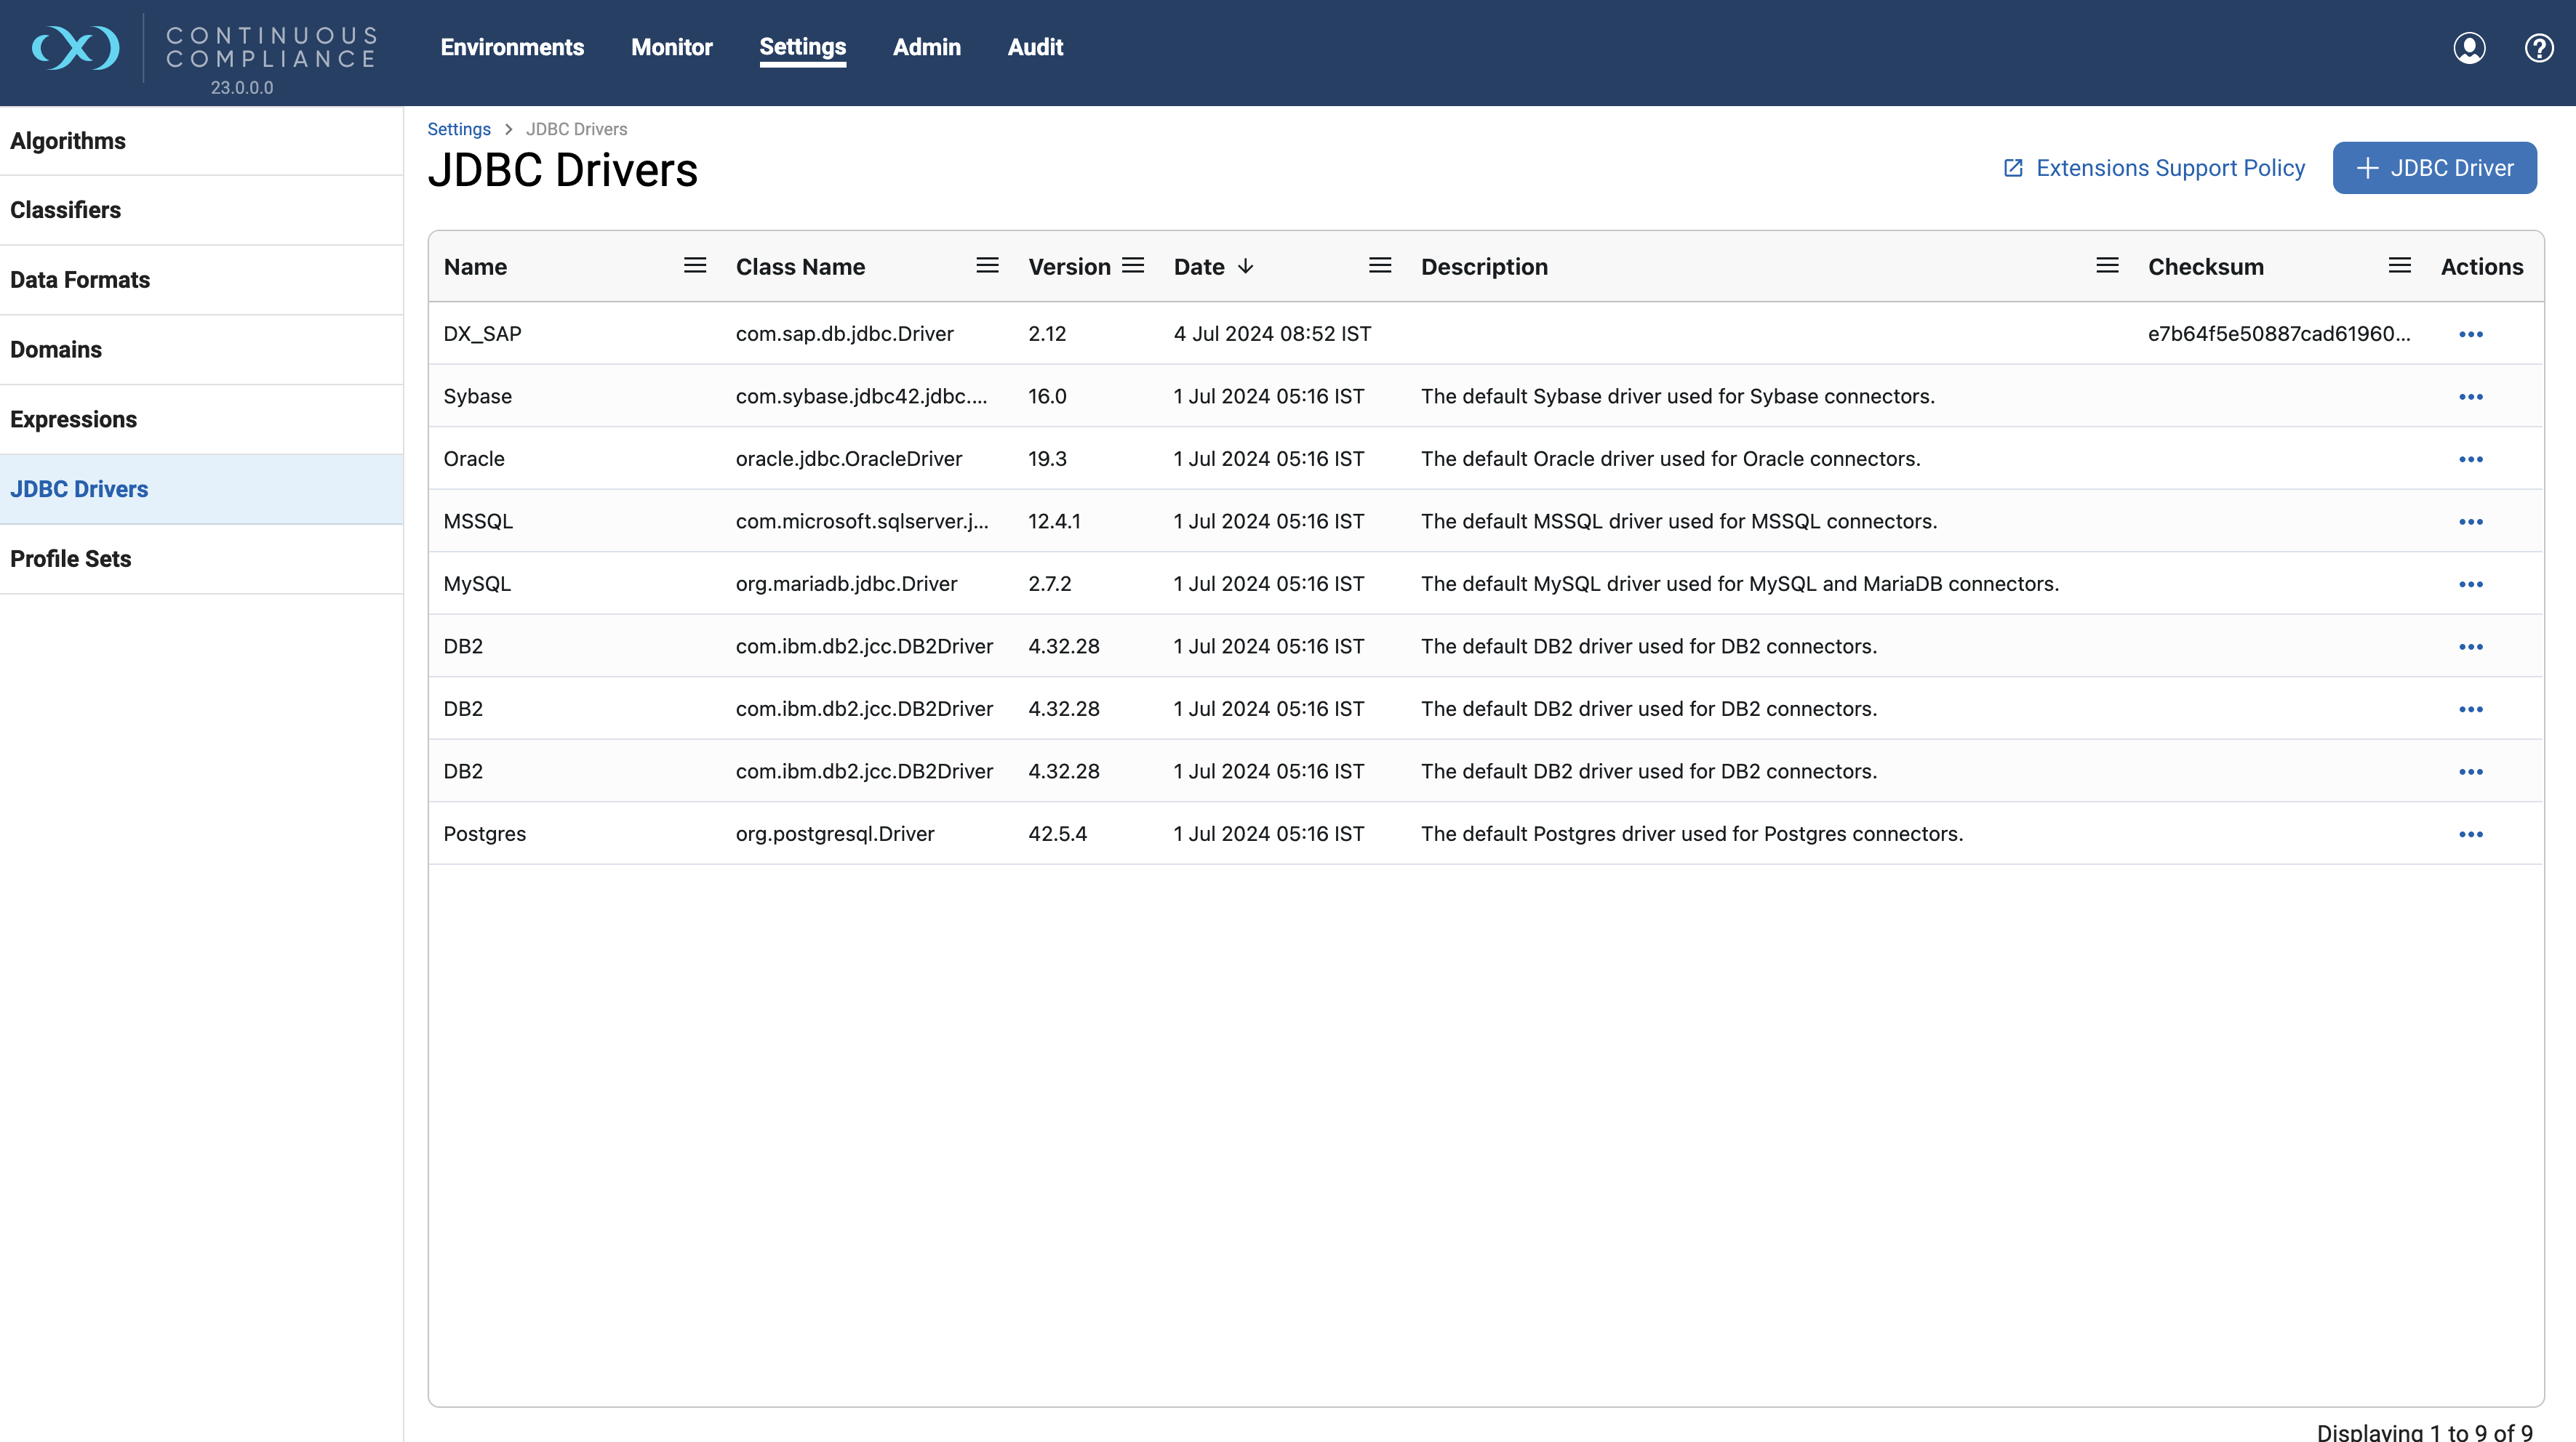Click version 42.5.4 in the Postgres row

point(1057,834)
